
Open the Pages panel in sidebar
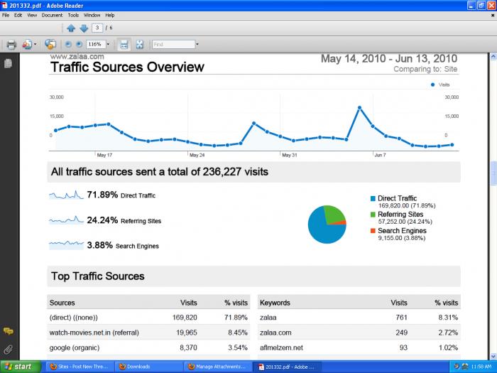point(9,63)
